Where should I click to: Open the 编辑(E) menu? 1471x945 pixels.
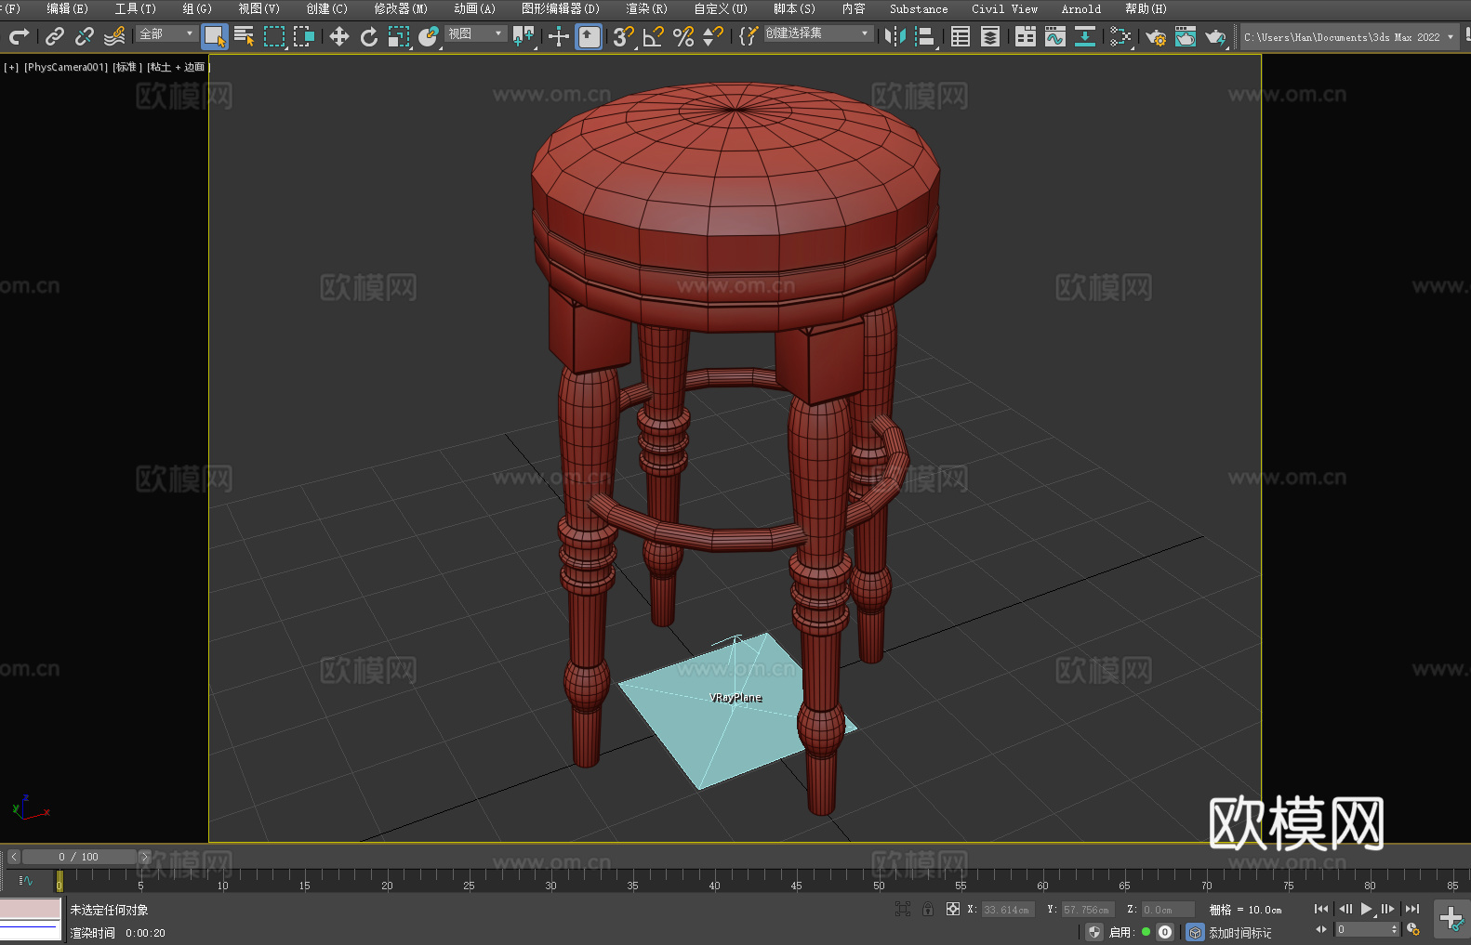point(67,8)
